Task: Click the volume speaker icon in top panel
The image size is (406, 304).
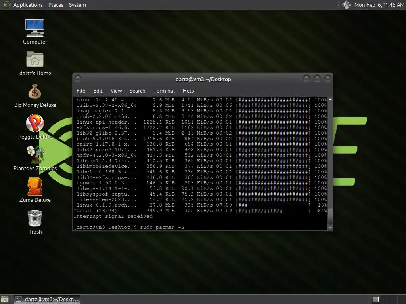Action: click(x=346, y=5)
